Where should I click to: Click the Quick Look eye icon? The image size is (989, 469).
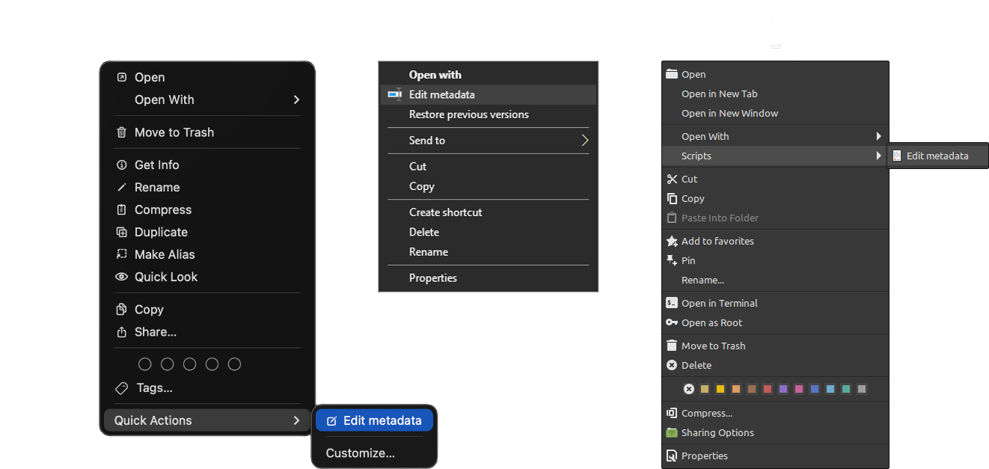(122, 277)
